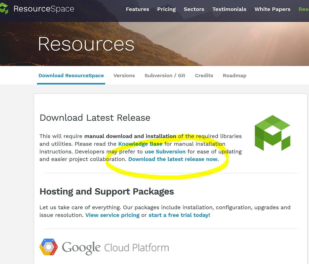309x264 pixels.
Task: Click the 'Download Latest Release' heading
Action: [x=95, y=118]
